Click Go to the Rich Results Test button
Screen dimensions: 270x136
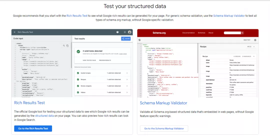pos(33,128)
